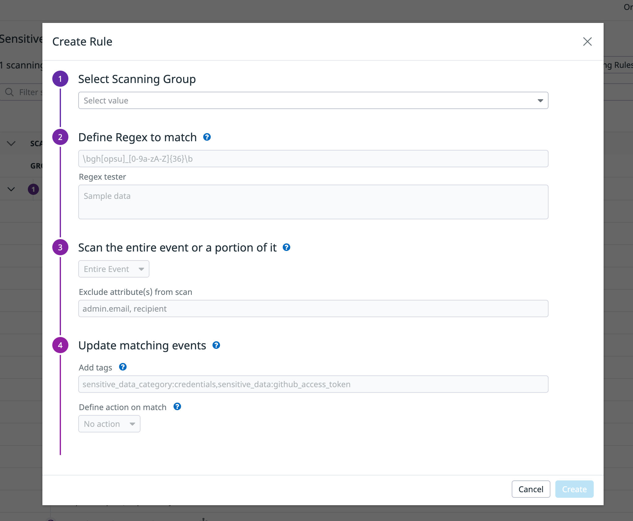Open the Entire Event dropdown
This screenshot has width=633, height=521.
tap(114, 269)
